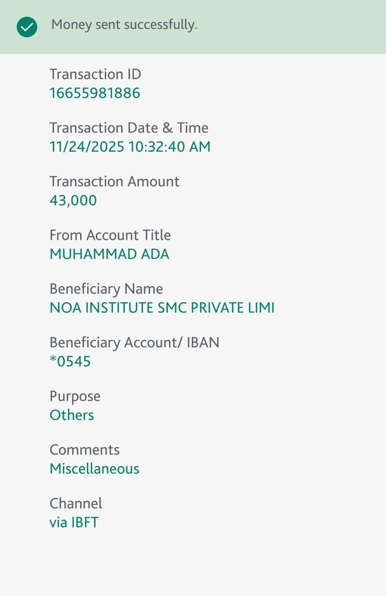
Task: Tap the 11/24/2025 10:32:40 AM timestamp
Action: point(130,147)
